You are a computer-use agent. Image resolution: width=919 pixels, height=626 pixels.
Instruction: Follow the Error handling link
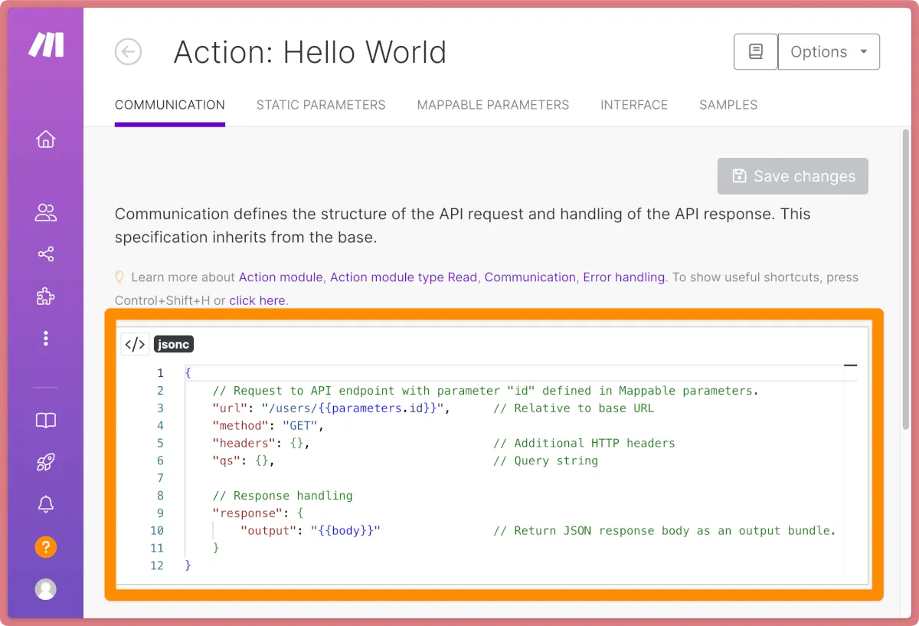click(625, 277)
